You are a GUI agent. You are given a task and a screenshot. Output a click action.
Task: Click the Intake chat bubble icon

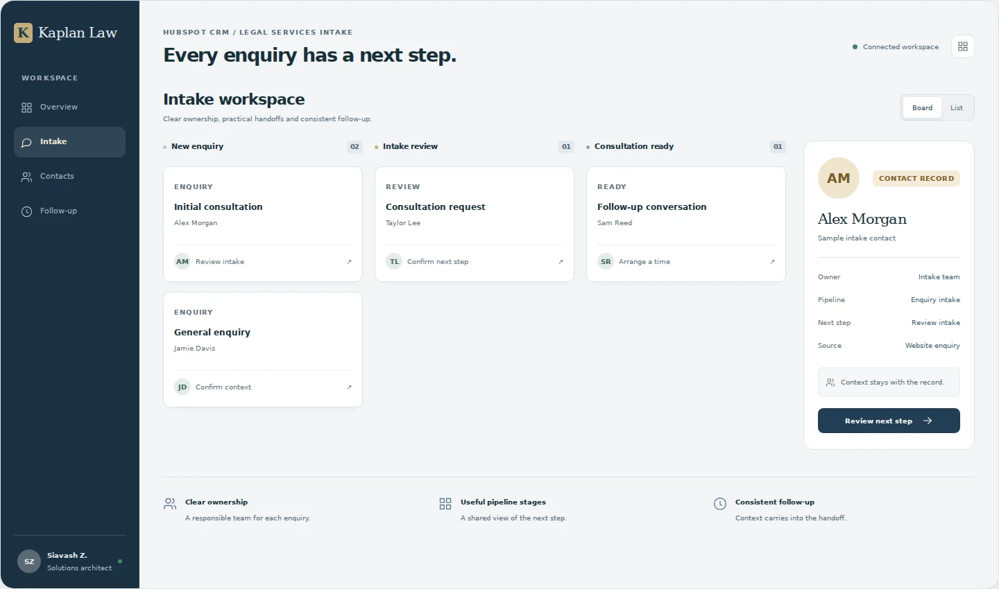(x=26, y=142)
